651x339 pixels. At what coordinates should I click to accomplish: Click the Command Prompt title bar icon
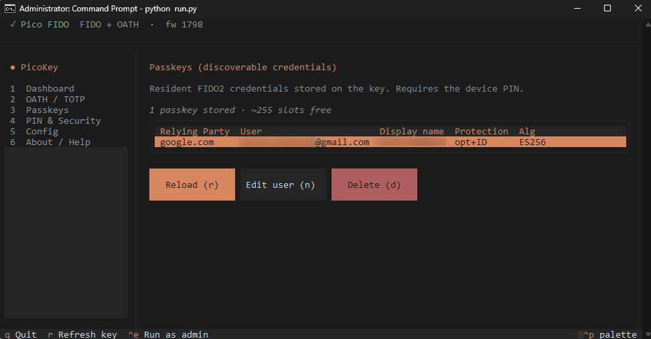9,8
